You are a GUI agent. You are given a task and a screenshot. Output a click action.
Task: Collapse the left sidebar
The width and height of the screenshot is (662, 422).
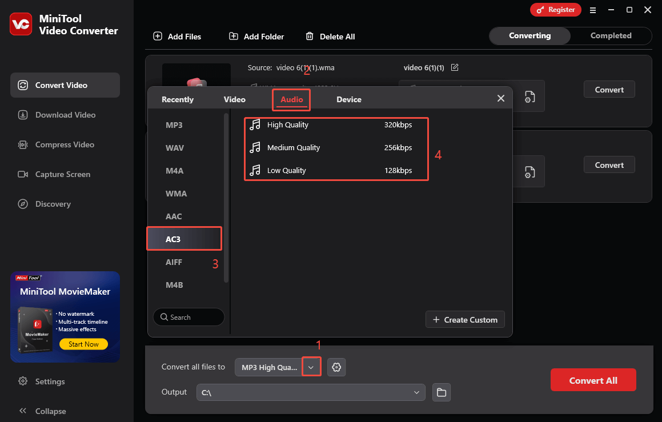click(43, 411)
